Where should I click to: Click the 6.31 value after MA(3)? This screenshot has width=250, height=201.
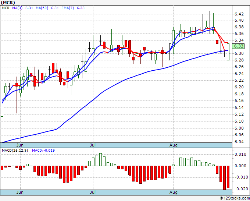coord(29,8)
